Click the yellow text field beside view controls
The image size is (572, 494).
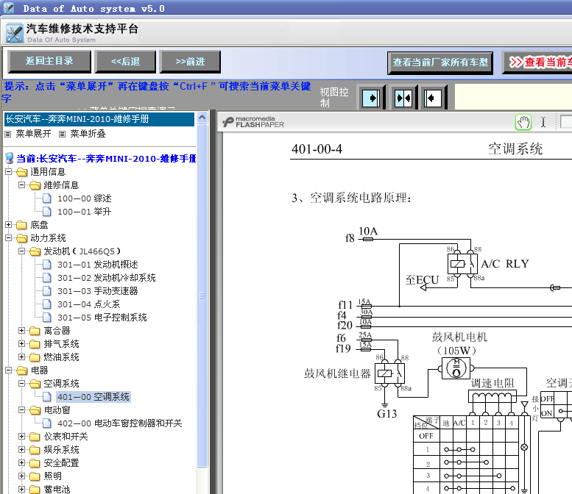[x=513, y=96]
